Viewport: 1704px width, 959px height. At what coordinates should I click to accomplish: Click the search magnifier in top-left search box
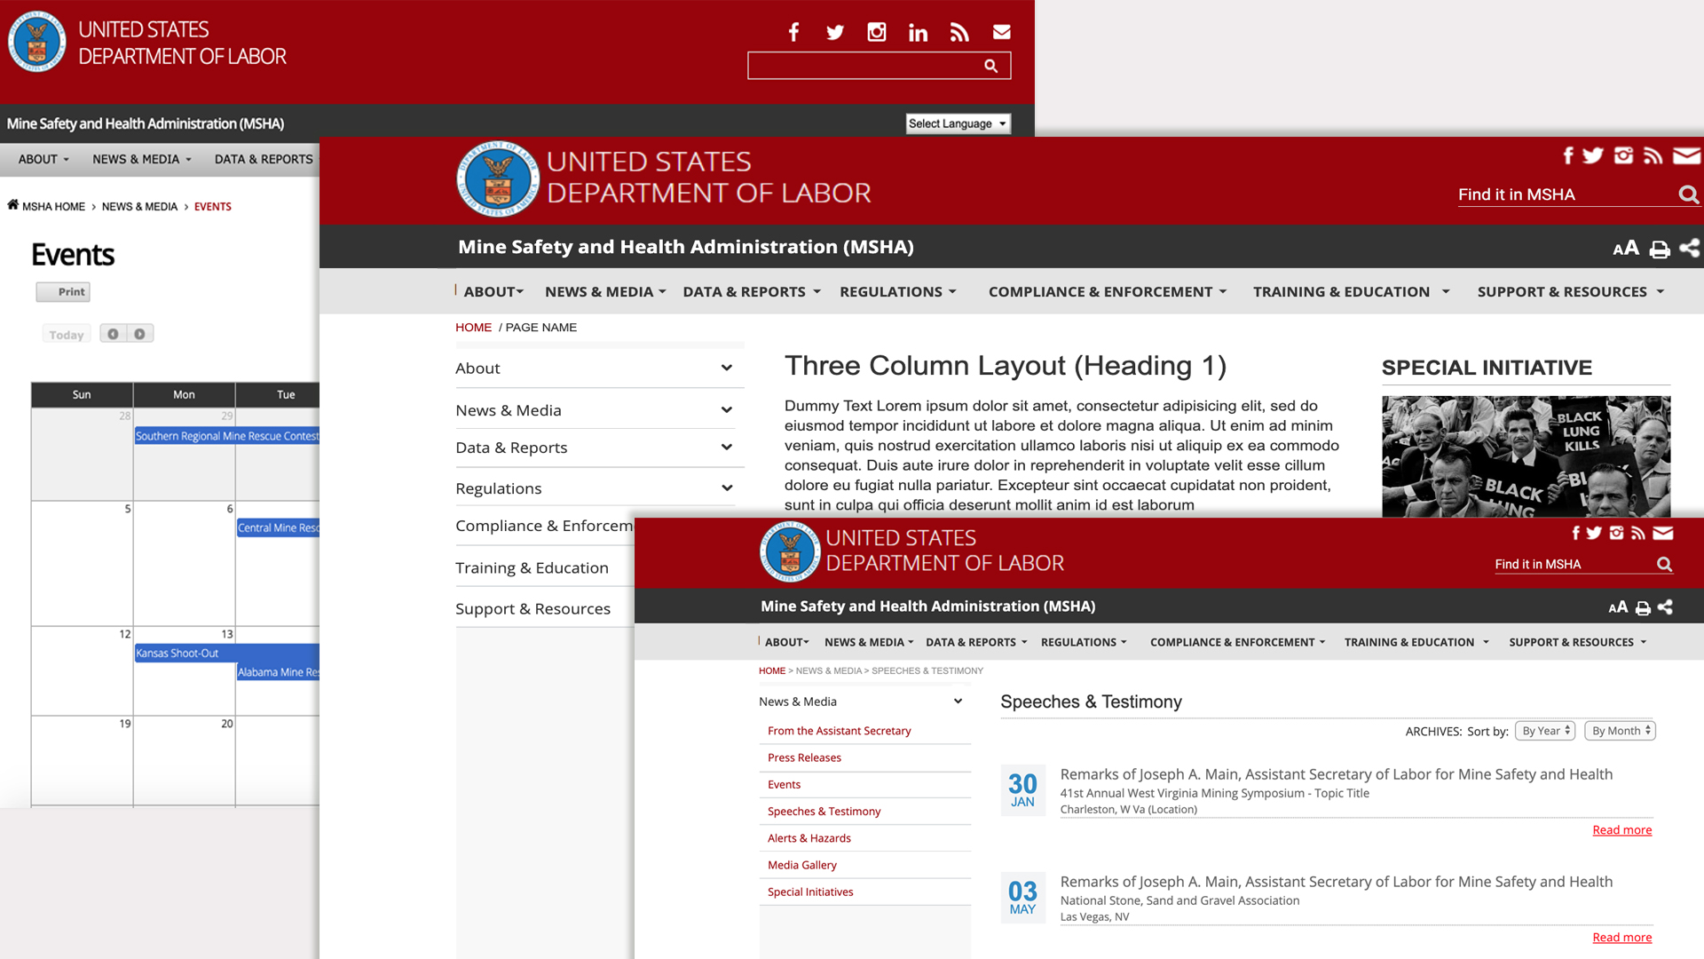[x=990, y=66]
